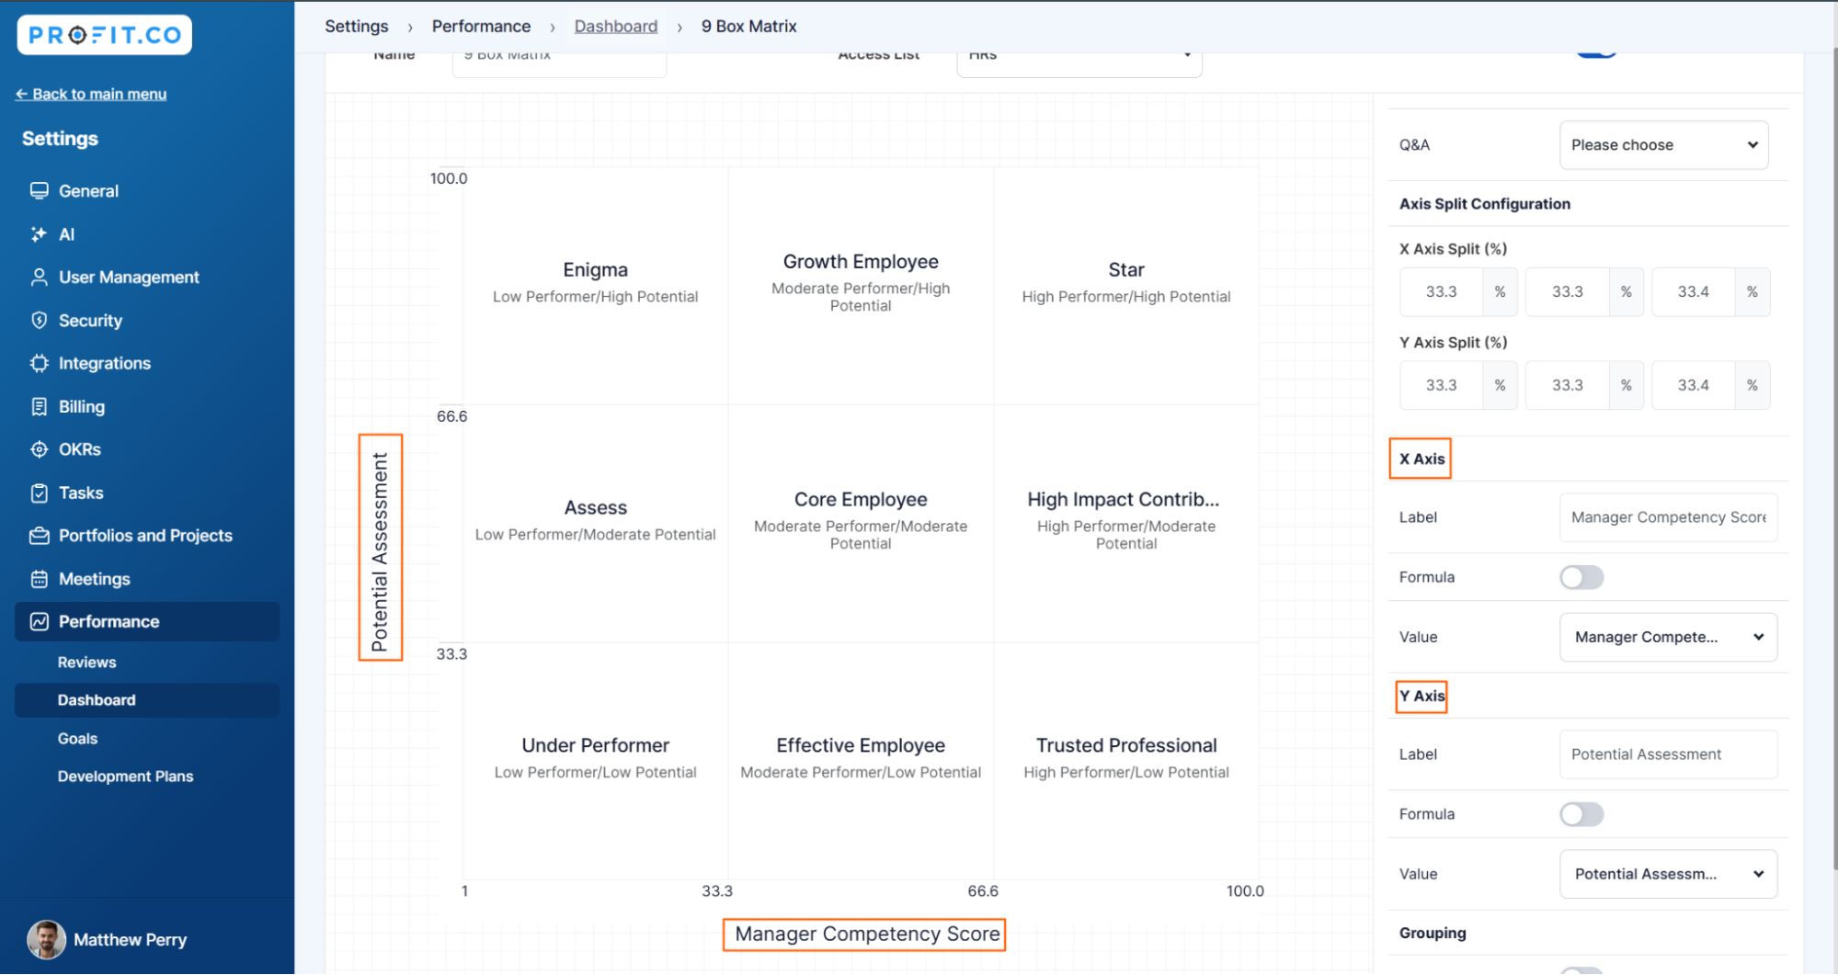
Task: Click the second X Axis Split field
Action: [x=1567, y=292]
